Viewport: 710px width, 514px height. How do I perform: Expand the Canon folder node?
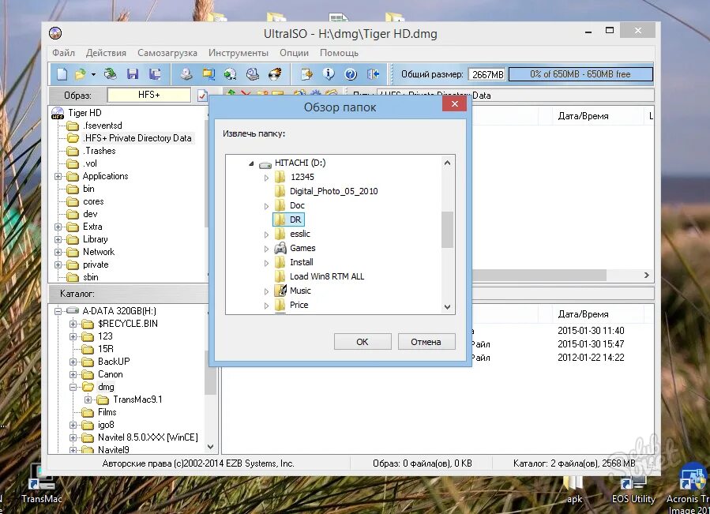[73, 374]
